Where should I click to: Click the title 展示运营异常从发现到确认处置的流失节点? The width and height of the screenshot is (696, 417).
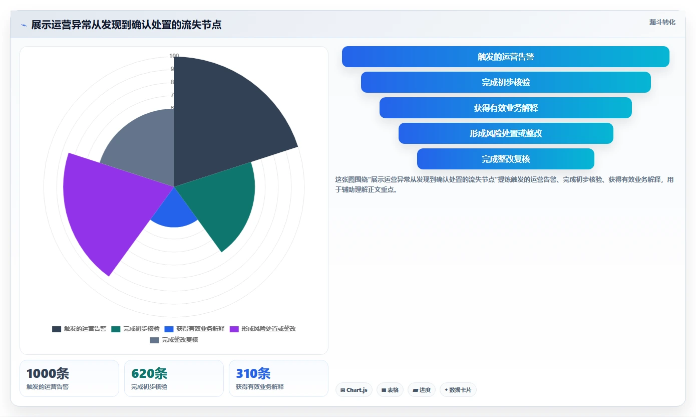[126, 25]
